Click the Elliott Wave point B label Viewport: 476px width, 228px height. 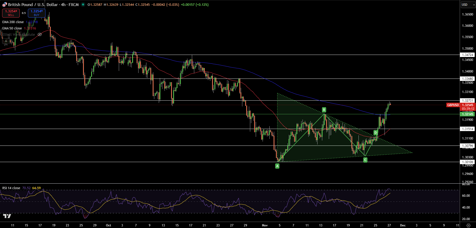(324, 110)
